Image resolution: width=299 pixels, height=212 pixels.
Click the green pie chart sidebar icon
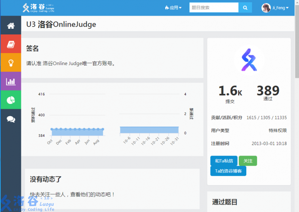tap(11, 100)
